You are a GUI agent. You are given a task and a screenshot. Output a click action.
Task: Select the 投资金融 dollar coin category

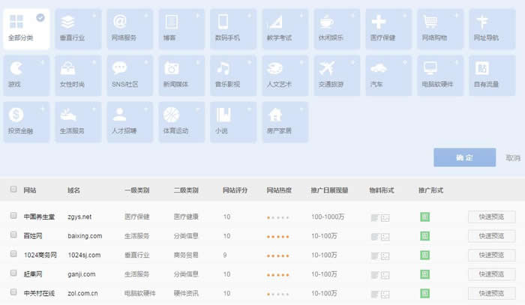pyautogui.click(x=26, y=122)
